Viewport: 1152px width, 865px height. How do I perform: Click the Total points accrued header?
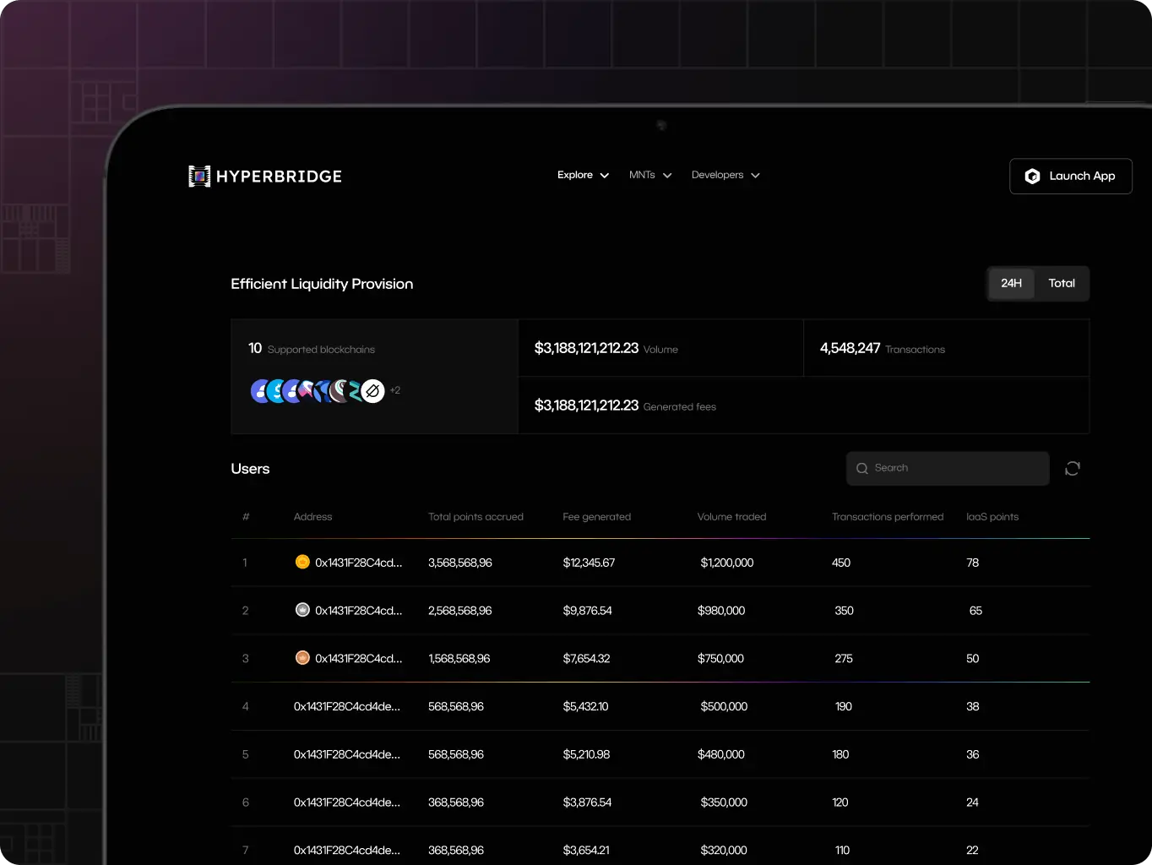click(475, 516)
